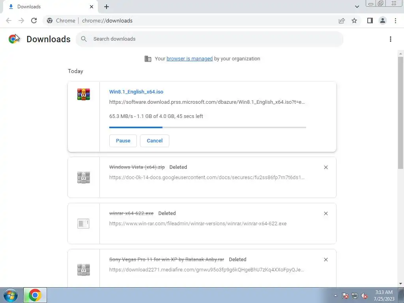The height and width of the screenshot is (303, 404).
Task: Select the Downloads tab
Action: [x=50, y=7]
